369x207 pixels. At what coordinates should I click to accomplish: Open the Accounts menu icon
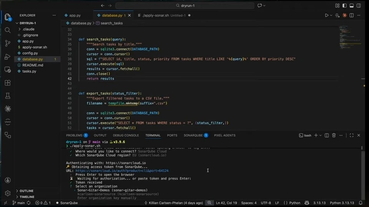coord(8,180)
